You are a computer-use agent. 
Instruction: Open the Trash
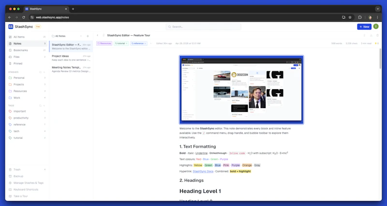27,169
